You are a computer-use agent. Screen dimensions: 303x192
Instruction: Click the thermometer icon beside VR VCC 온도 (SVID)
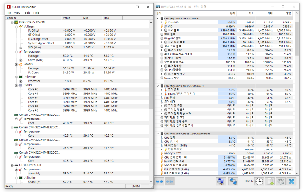tap(162, 145)
